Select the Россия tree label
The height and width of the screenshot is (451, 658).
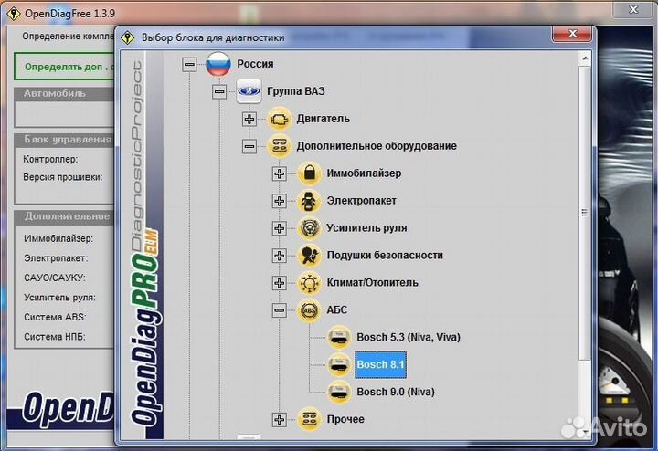[255, 64]
